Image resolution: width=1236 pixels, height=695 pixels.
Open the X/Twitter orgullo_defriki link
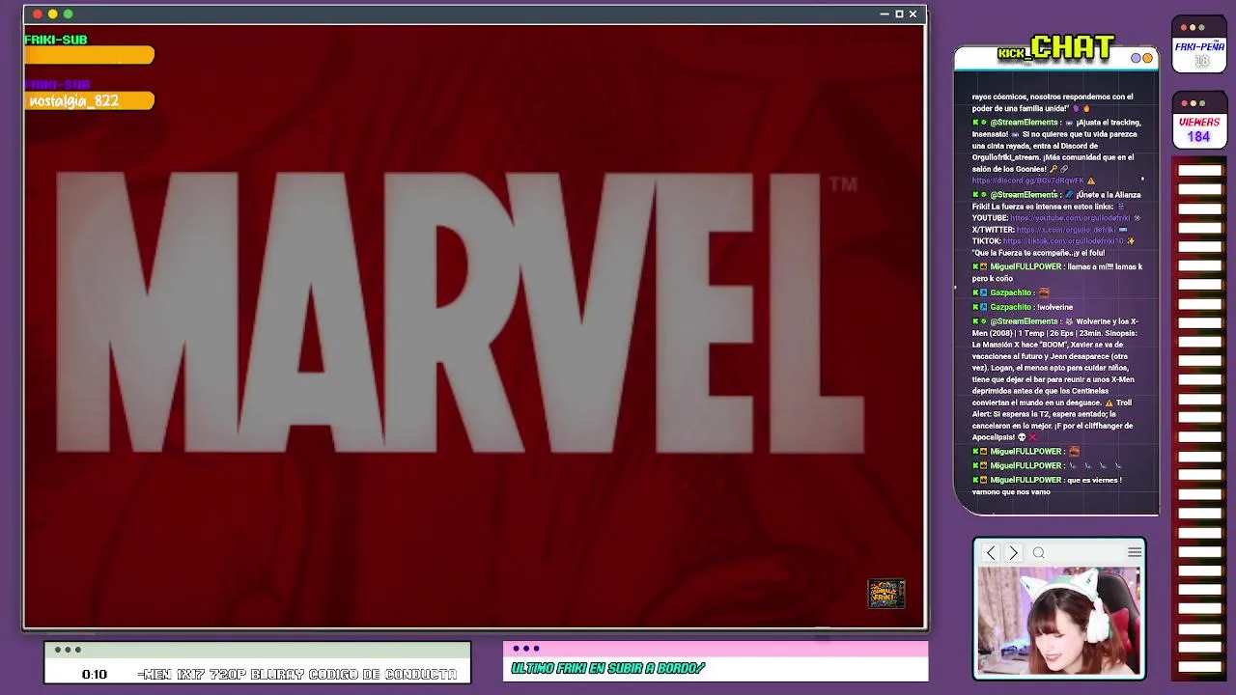tap(1066, 230)
